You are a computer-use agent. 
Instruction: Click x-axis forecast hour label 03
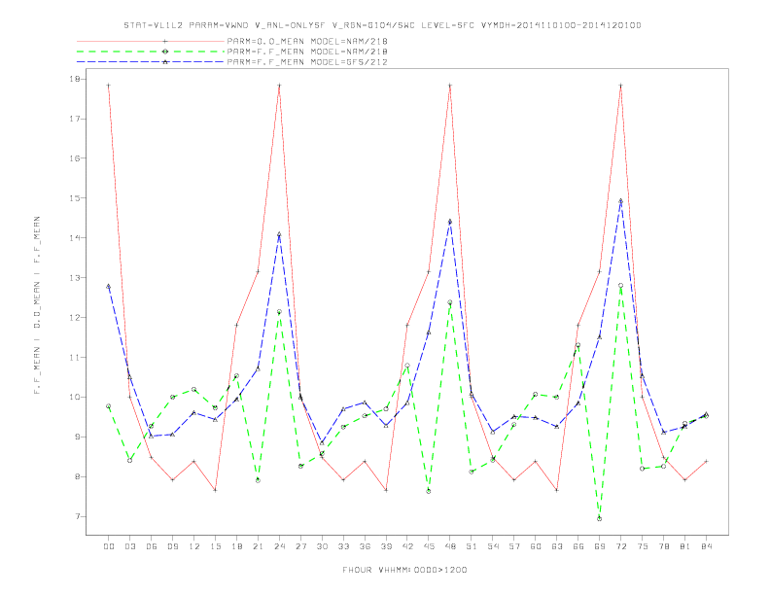tap(129, 546)
